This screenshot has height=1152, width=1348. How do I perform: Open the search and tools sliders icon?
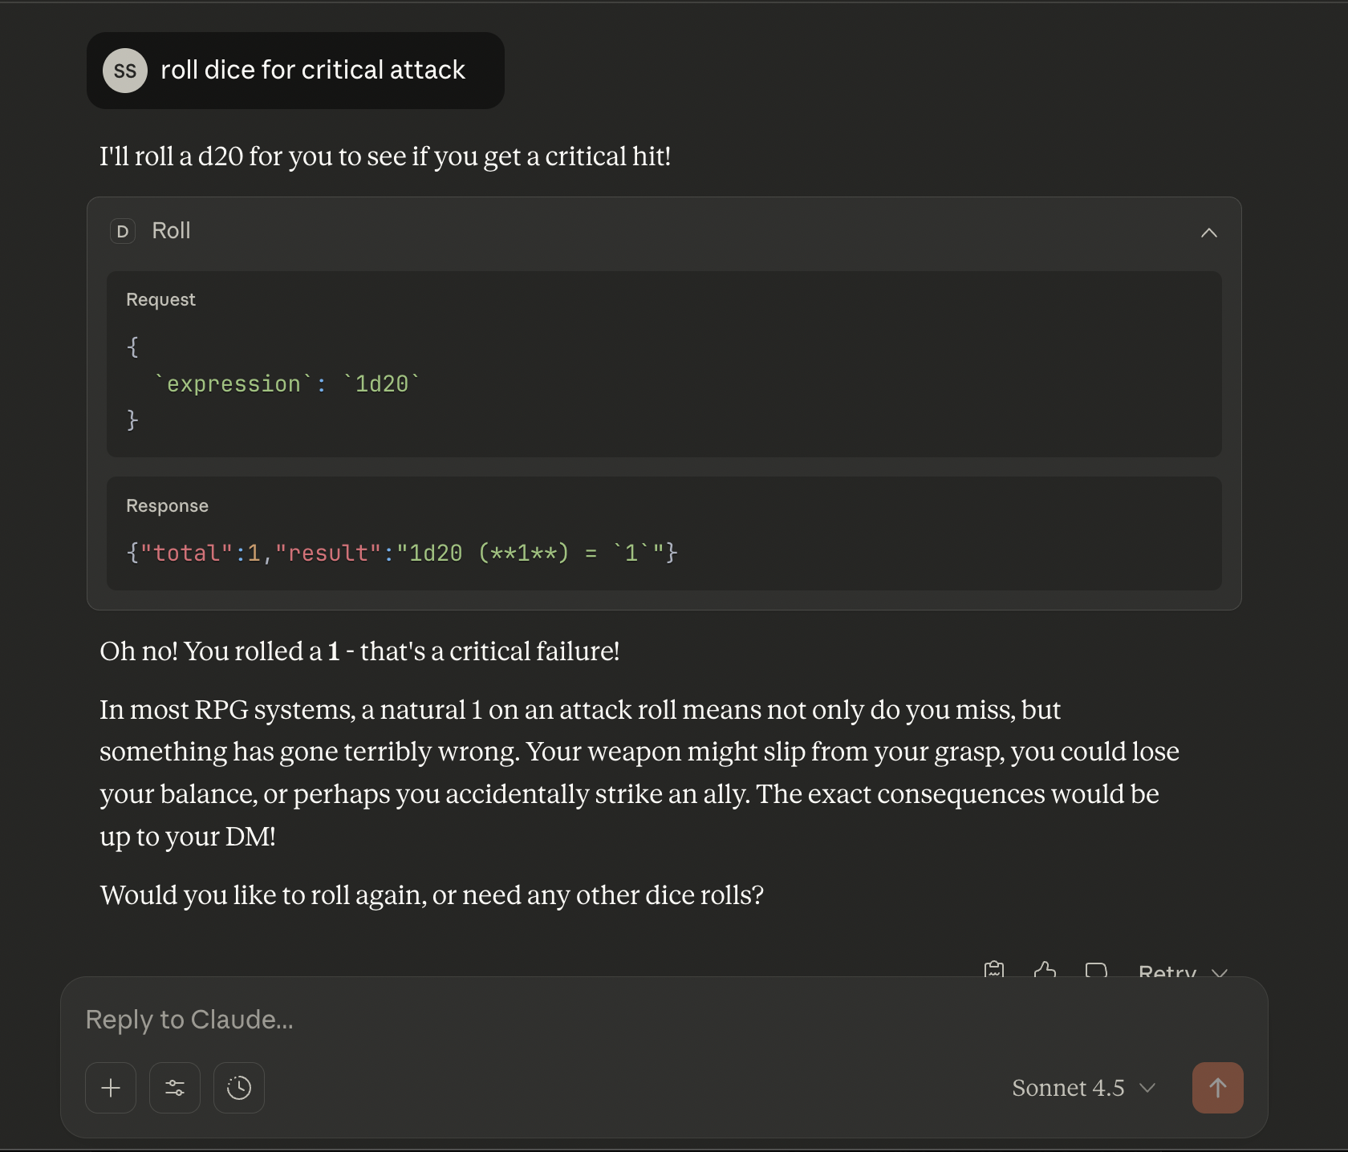coord(175,1088)
